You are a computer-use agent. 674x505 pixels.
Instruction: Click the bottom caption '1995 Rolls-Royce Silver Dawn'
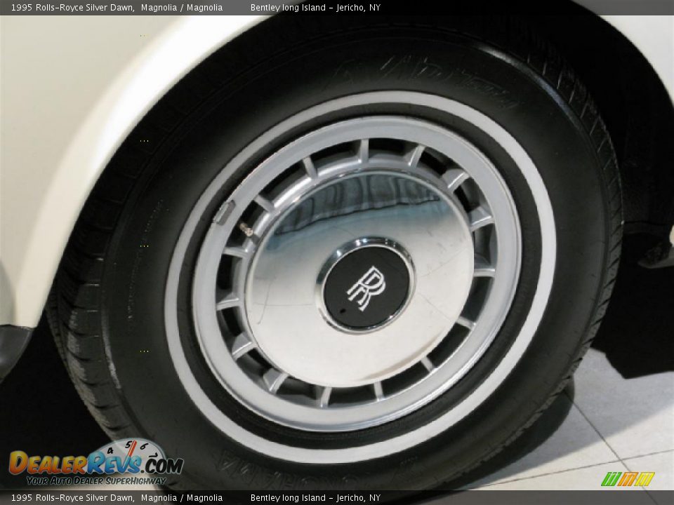[72, 498]
